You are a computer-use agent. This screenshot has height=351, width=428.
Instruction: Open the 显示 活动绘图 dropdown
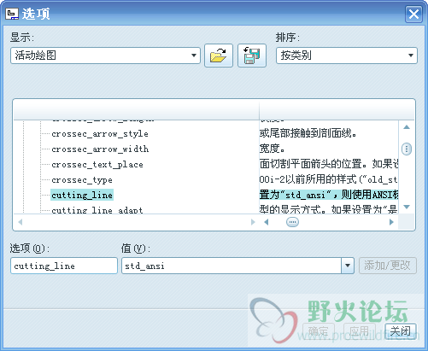click(105, 56)
